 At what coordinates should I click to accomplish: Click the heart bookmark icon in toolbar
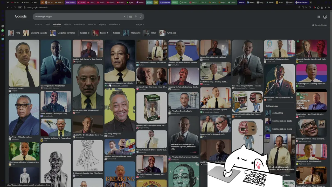click(x=309, y=8)
